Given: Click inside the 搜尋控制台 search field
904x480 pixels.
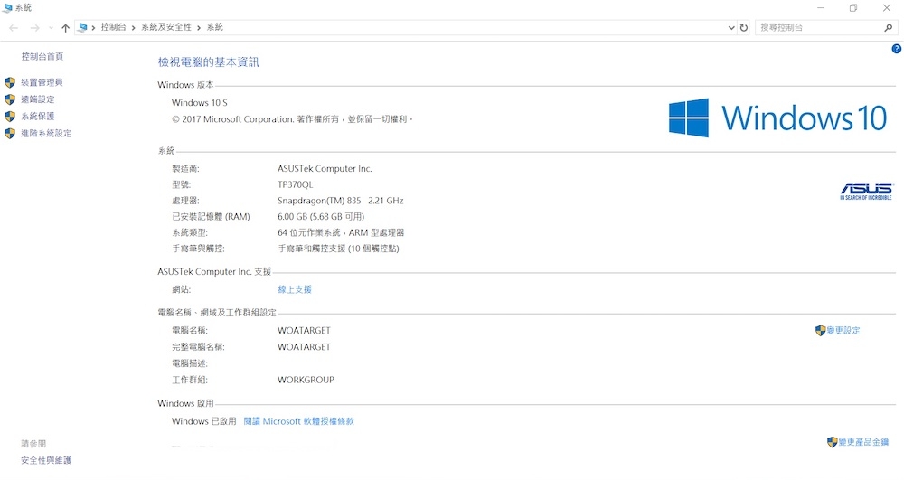Looking at the screenshot, I should click(x=814, y=28).
